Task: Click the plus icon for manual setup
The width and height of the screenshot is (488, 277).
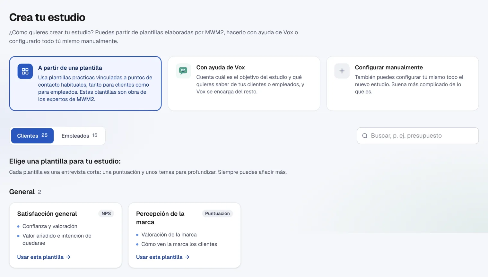Action: [342, 71]
